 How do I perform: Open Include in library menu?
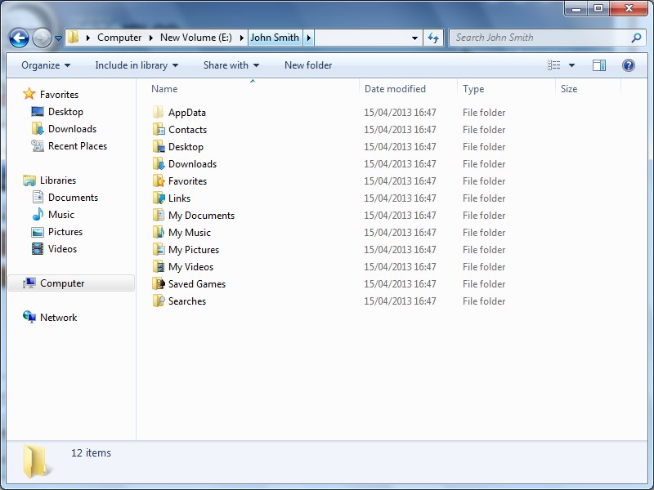(137, 65)
